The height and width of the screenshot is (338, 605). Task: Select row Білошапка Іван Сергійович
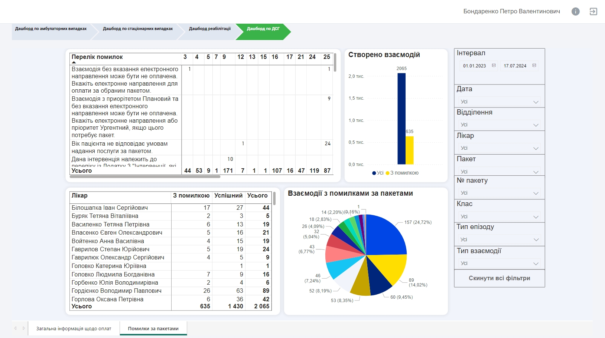[170, 208]
